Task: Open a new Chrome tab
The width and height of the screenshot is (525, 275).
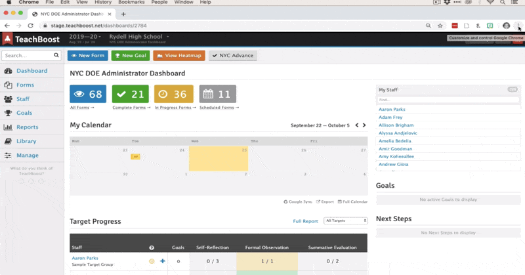Action: tap(123, 14)
